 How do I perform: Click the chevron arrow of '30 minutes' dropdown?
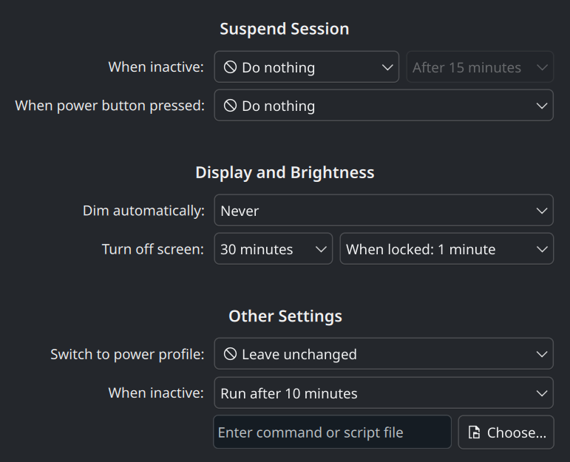tap(321, 249)
